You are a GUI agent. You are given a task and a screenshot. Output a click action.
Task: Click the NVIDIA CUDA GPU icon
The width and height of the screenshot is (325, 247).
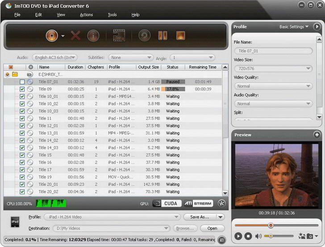167,203
